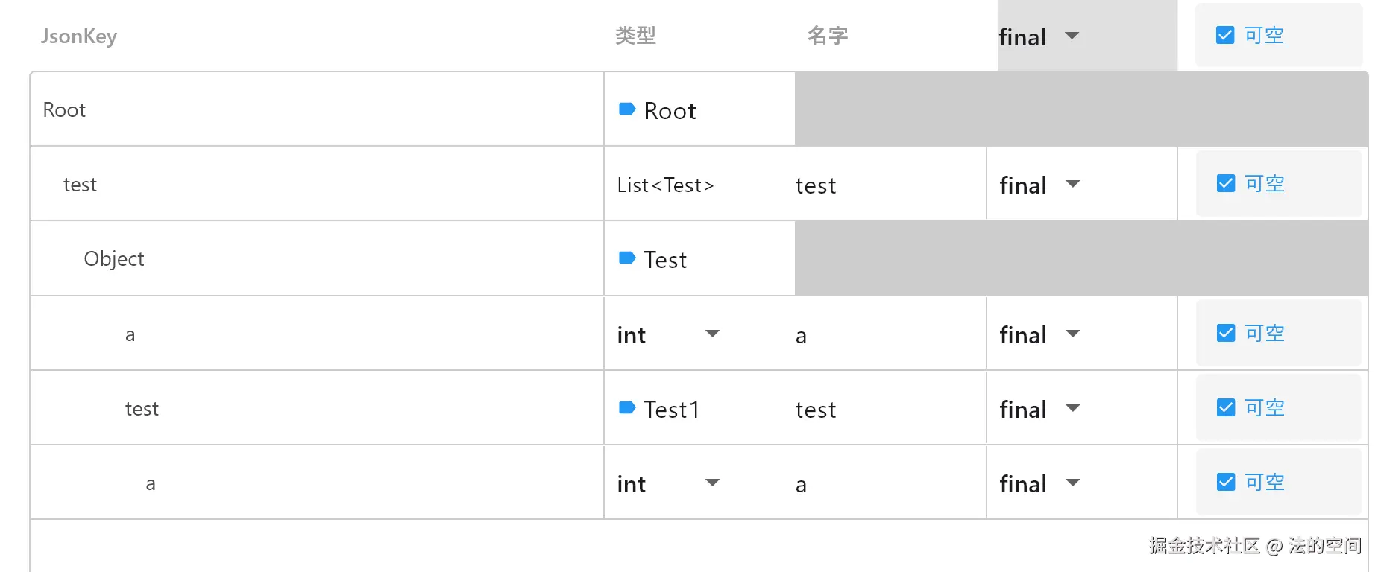Open int type dropdown in last row
This screenshot has height=572, width=1378.
pyautogui.click(x=712, y=483)
